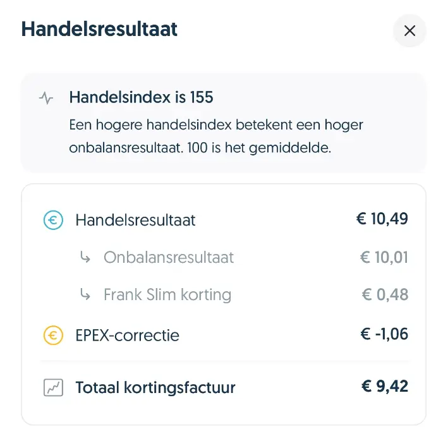The height and width of the screenshot is (429, 436).
Task: Click the Handelsresultaat row label
Action: [x=135, y=221]
